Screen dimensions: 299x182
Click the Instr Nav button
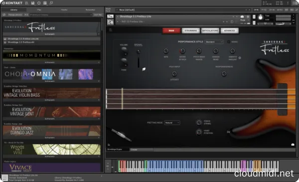(98, 14)
